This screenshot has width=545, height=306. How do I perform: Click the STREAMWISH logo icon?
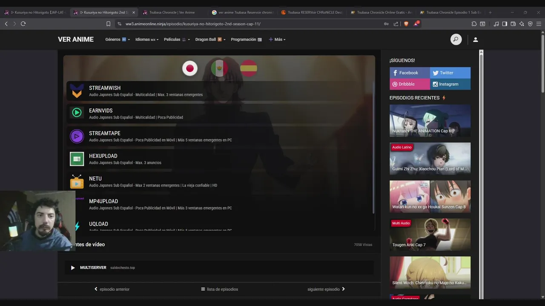(x=77, y=91)
